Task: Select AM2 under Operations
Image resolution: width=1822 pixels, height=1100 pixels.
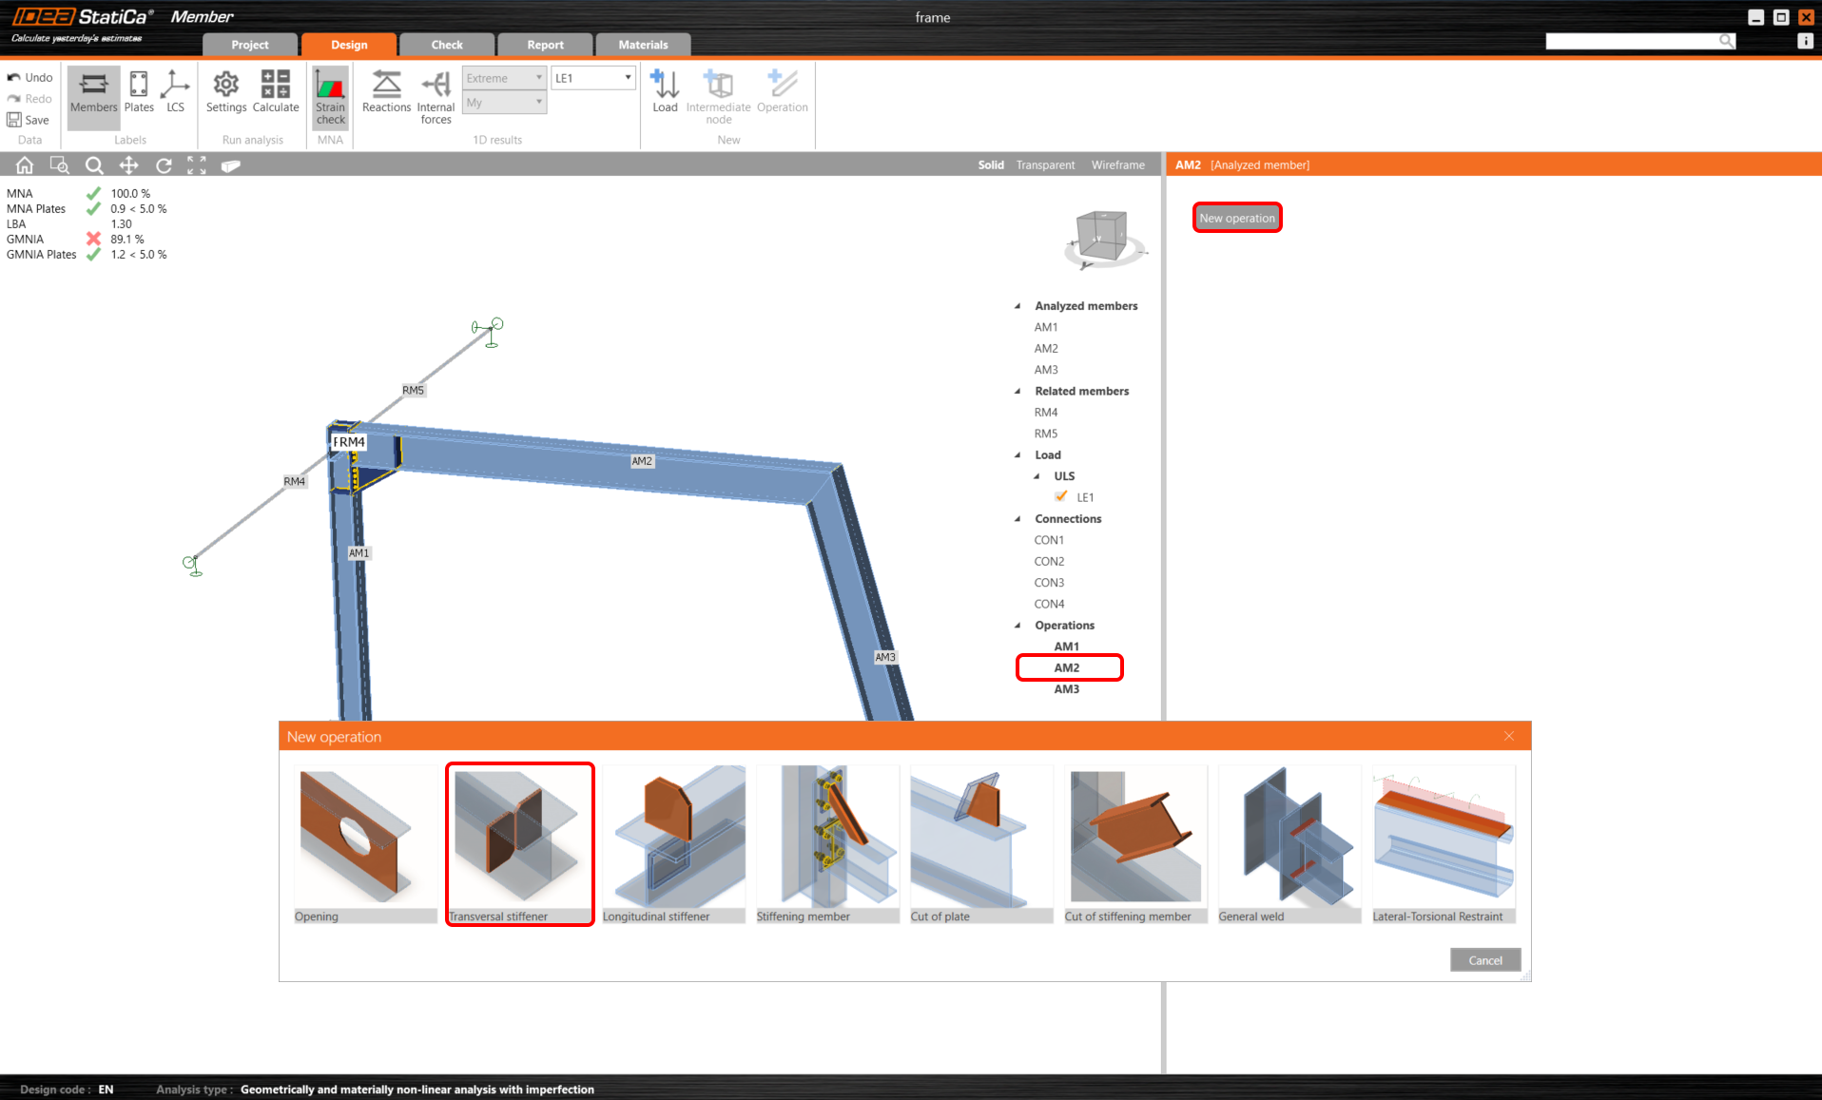Action: tap(1067, 667)
